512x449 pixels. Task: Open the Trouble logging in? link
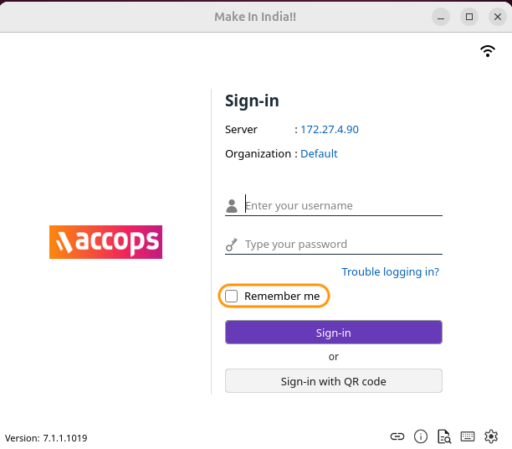coord(390,271)
